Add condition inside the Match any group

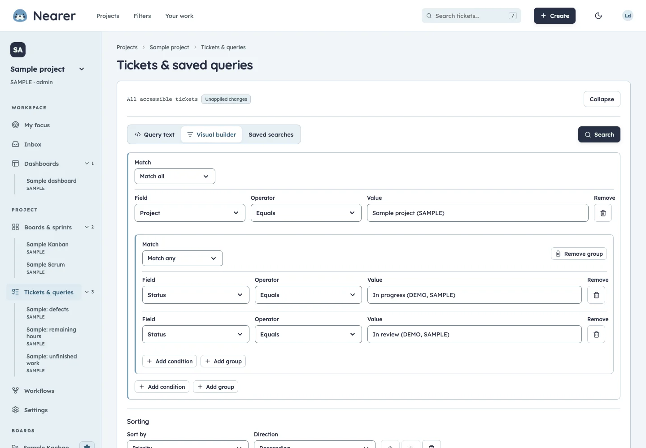pos(170,361)
